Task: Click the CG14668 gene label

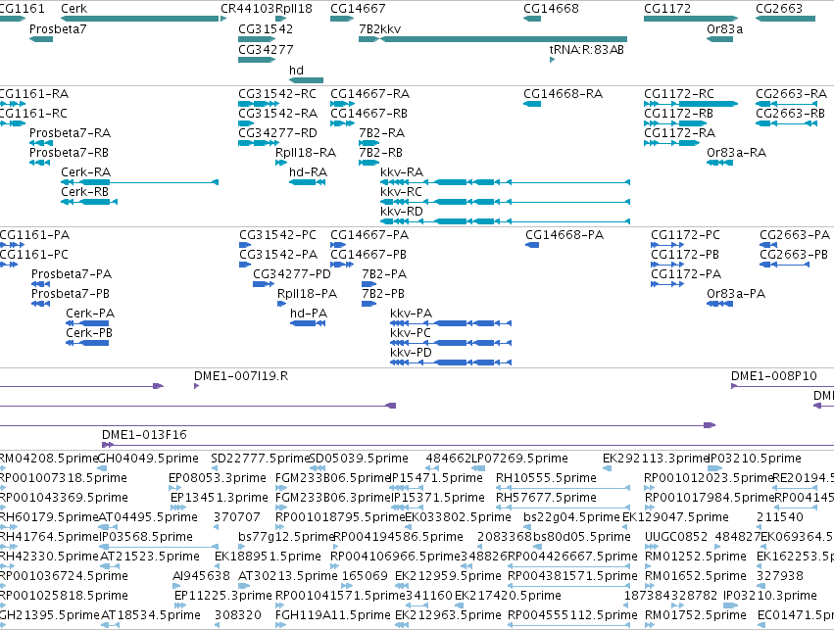Action: [551, 9]
